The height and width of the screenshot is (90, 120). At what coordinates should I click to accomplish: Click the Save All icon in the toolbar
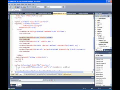coord(19,7)
